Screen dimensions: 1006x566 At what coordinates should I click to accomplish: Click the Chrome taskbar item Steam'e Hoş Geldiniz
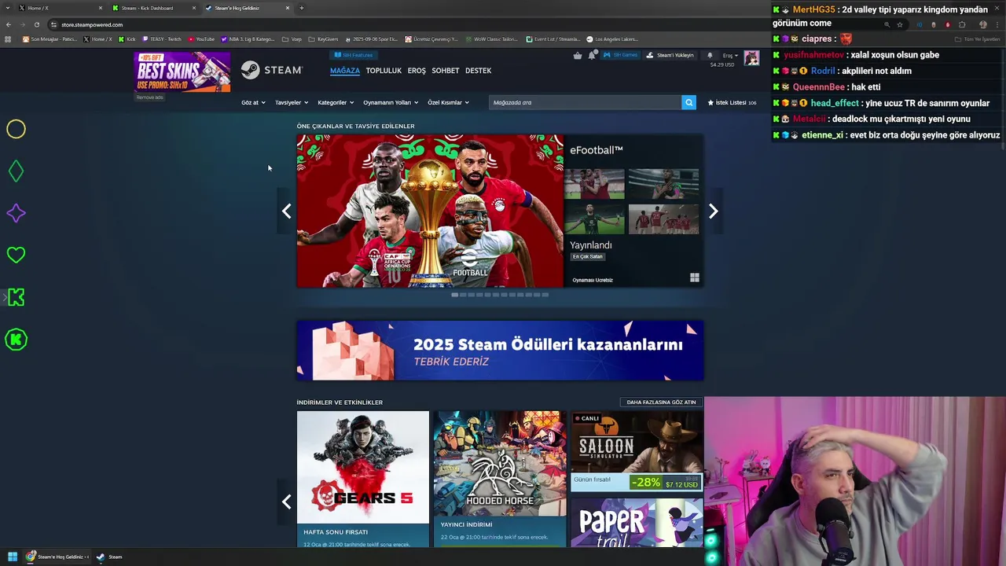[x=57, y=557]
